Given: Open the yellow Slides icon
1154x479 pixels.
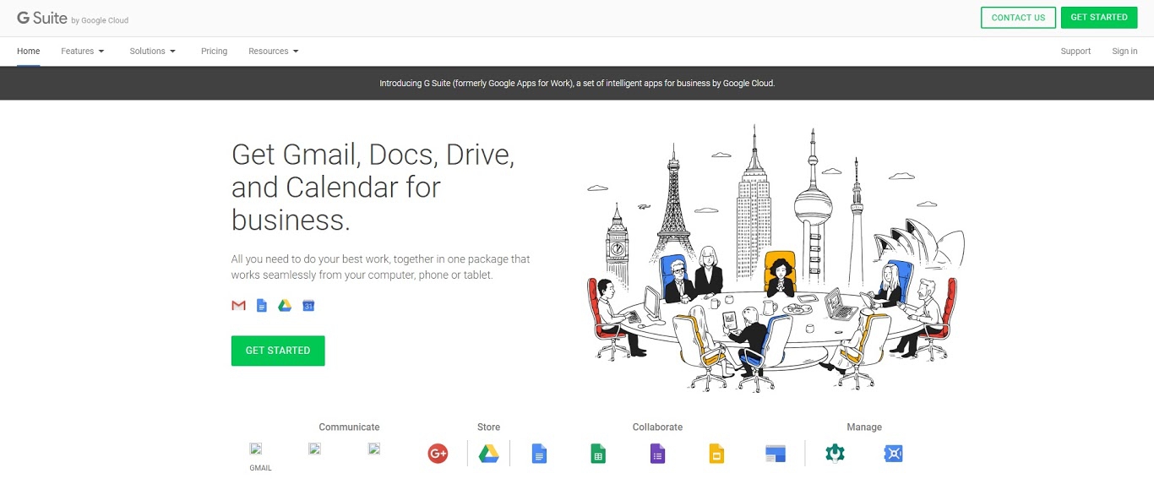Looking at the screenshot, I should (716, 454).
